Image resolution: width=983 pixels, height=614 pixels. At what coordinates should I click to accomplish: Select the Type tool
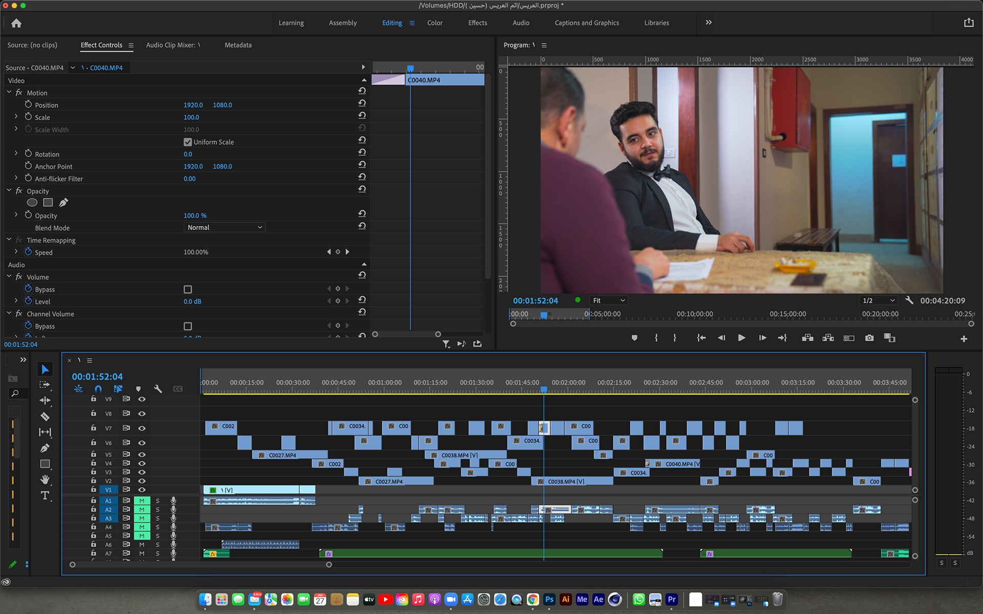tap(45, 495)
